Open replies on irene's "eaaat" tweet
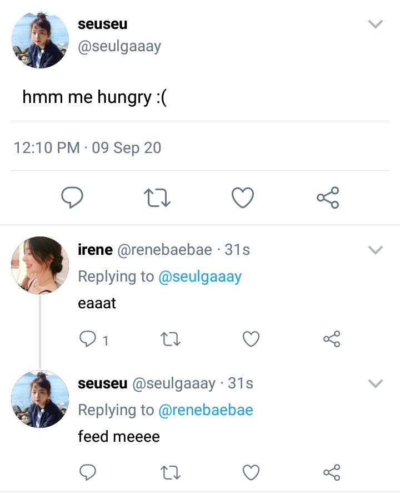400x493 pixels. (88, 339)
